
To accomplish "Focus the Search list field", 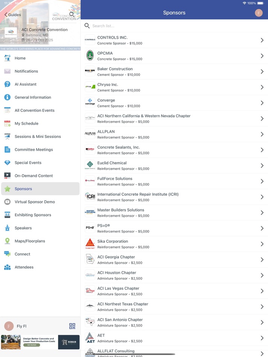I will click(175, 26).
